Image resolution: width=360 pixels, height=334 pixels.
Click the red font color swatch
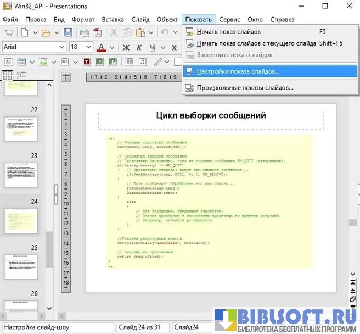[x=102, y=47]
